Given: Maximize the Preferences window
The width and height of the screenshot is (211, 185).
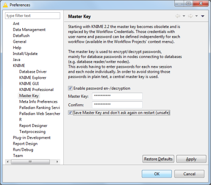Looking at the screenshot, I should [188, 3].
